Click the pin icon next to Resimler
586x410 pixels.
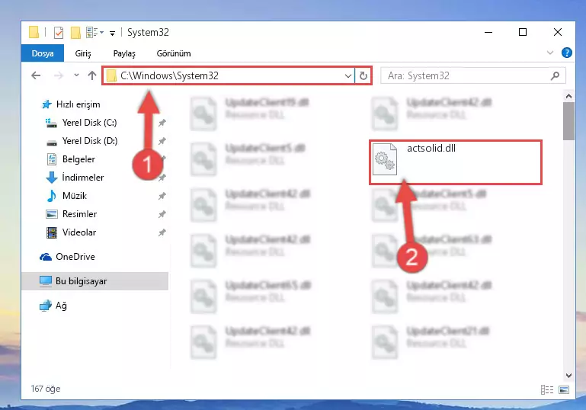pyautogui.click(x=162, y=214)
